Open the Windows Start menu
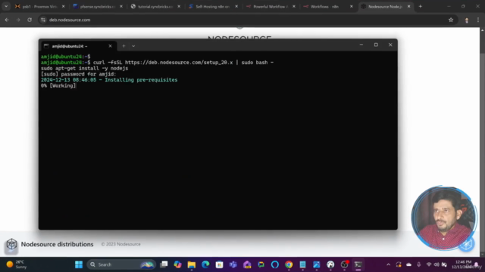 (x=79, y=264)
